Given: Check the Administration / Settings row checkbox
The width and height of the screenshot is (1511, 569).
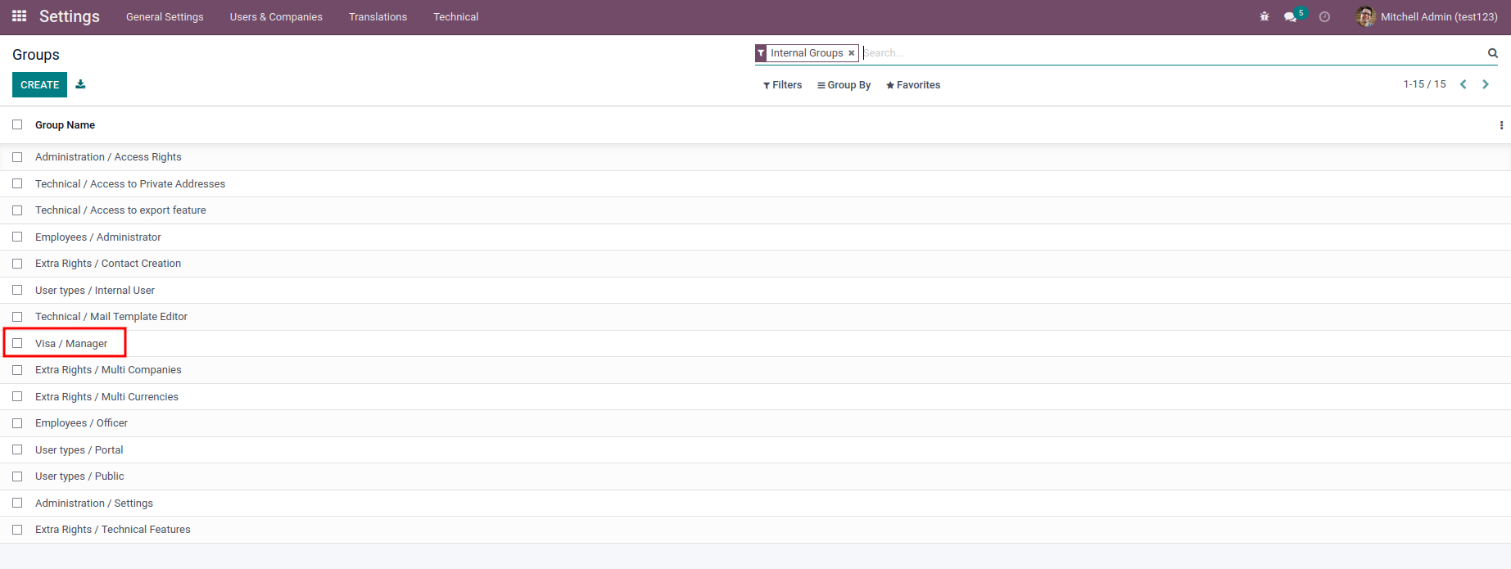Looking at the screenshot, I should point(17,503).
